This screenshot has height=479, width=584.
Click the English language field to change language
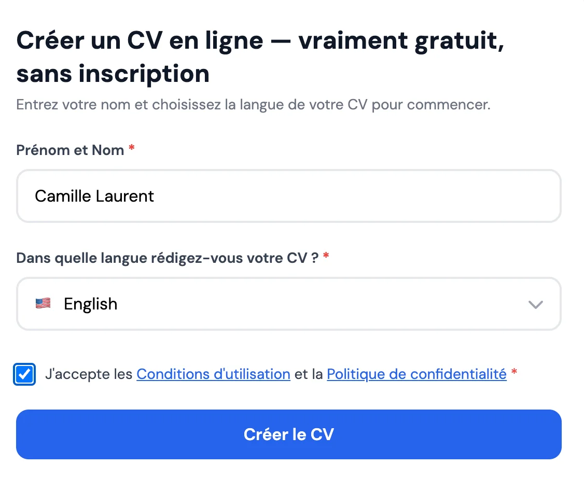click(288, 304)
